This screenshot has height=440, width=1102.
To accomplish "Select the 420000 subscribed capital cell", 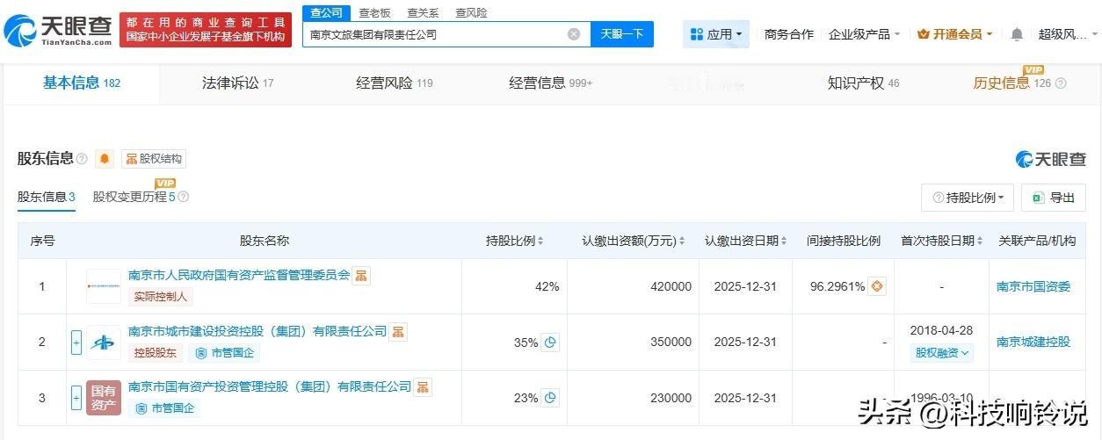I will pyautogui.click(x=671, y=286).
